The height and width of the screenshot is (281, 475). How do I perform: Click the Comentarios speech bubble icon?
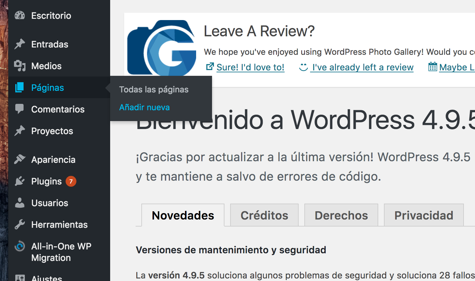[19, 109]
